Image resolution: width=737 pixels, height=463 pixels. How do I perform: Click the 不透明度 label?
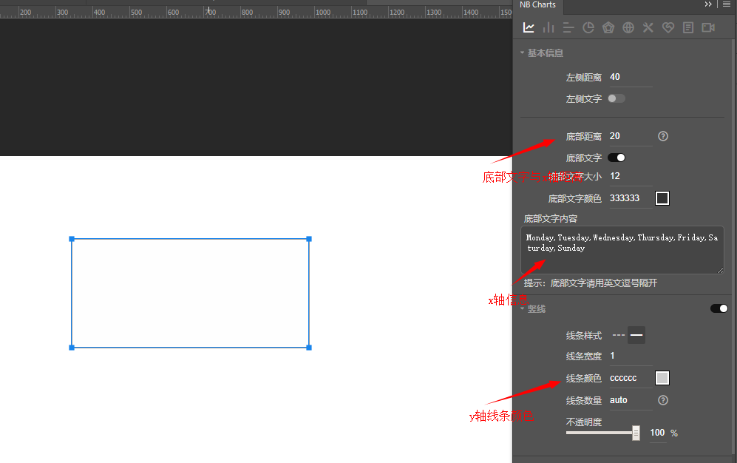coord(584,422)
